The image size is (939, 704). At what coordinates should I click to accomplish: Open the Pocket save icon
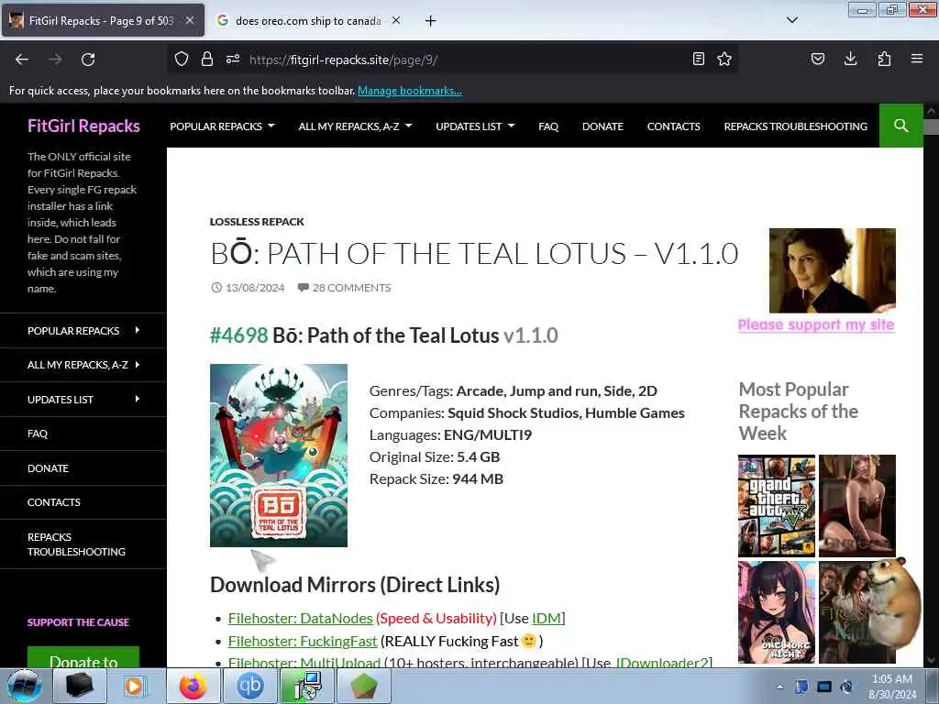(818, 59)
